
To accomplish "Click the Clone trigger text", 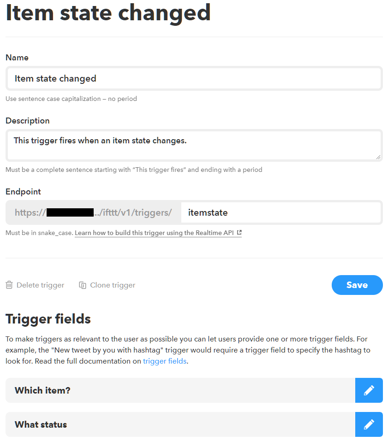I will pos(113,285).
